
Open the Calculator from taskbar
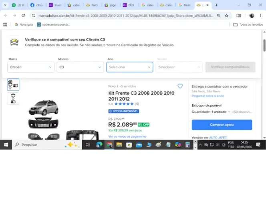[187, 145]
